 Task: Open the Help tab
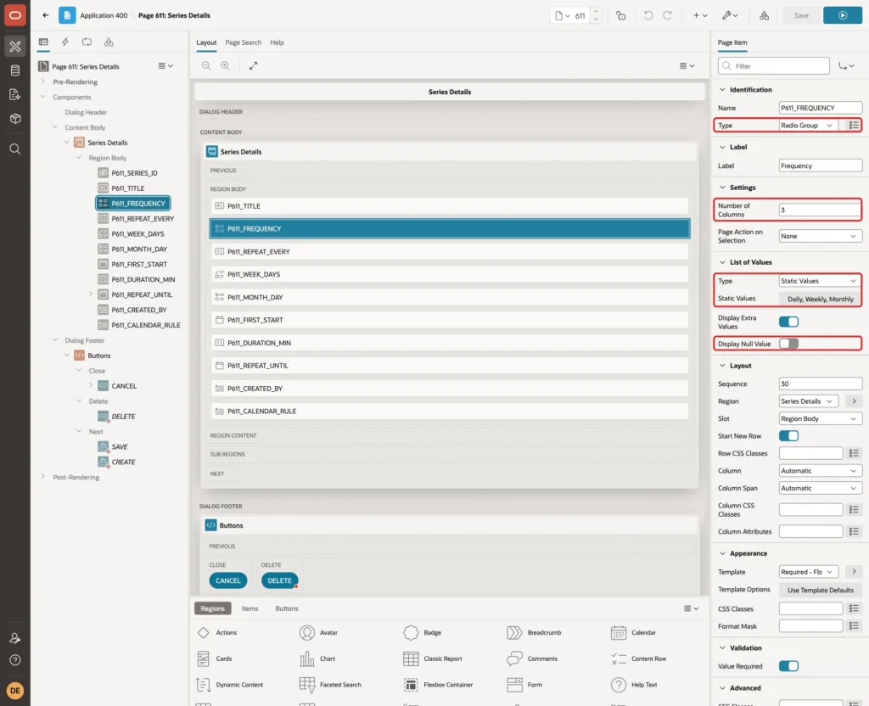278,42
